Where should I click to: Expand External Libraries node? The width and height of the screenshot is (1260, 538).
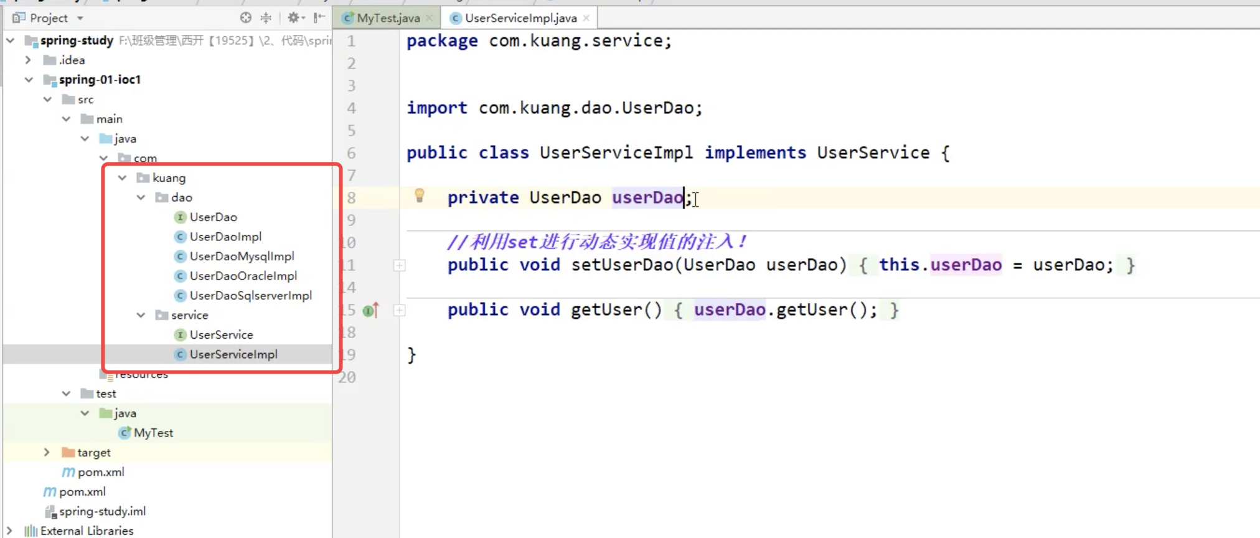9,531
